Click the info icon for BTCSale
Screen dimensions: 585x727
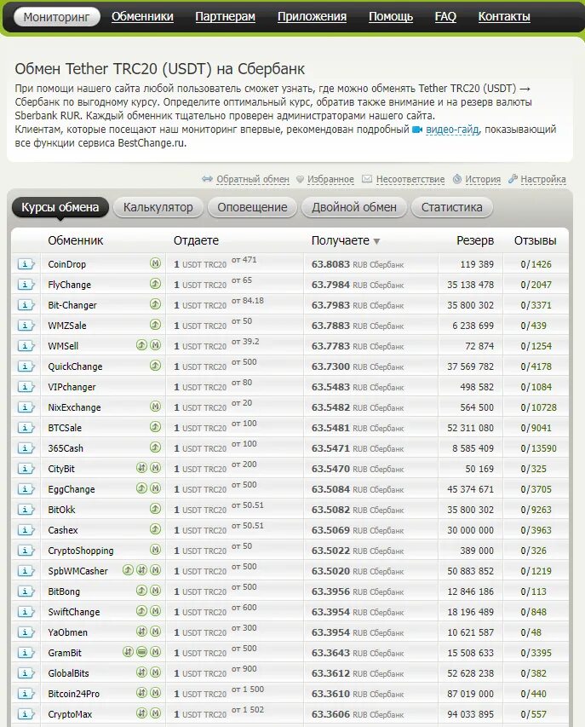pyautogui.click(x=26, y=428)
